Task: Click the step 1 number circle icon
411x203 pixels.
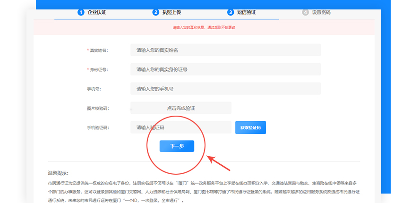Action: click(81, 12)
